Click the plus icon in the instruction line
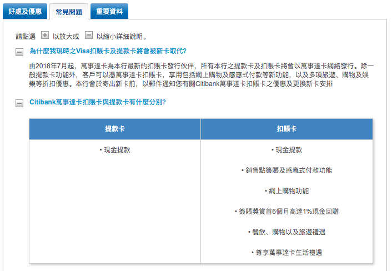 point(45,35)
